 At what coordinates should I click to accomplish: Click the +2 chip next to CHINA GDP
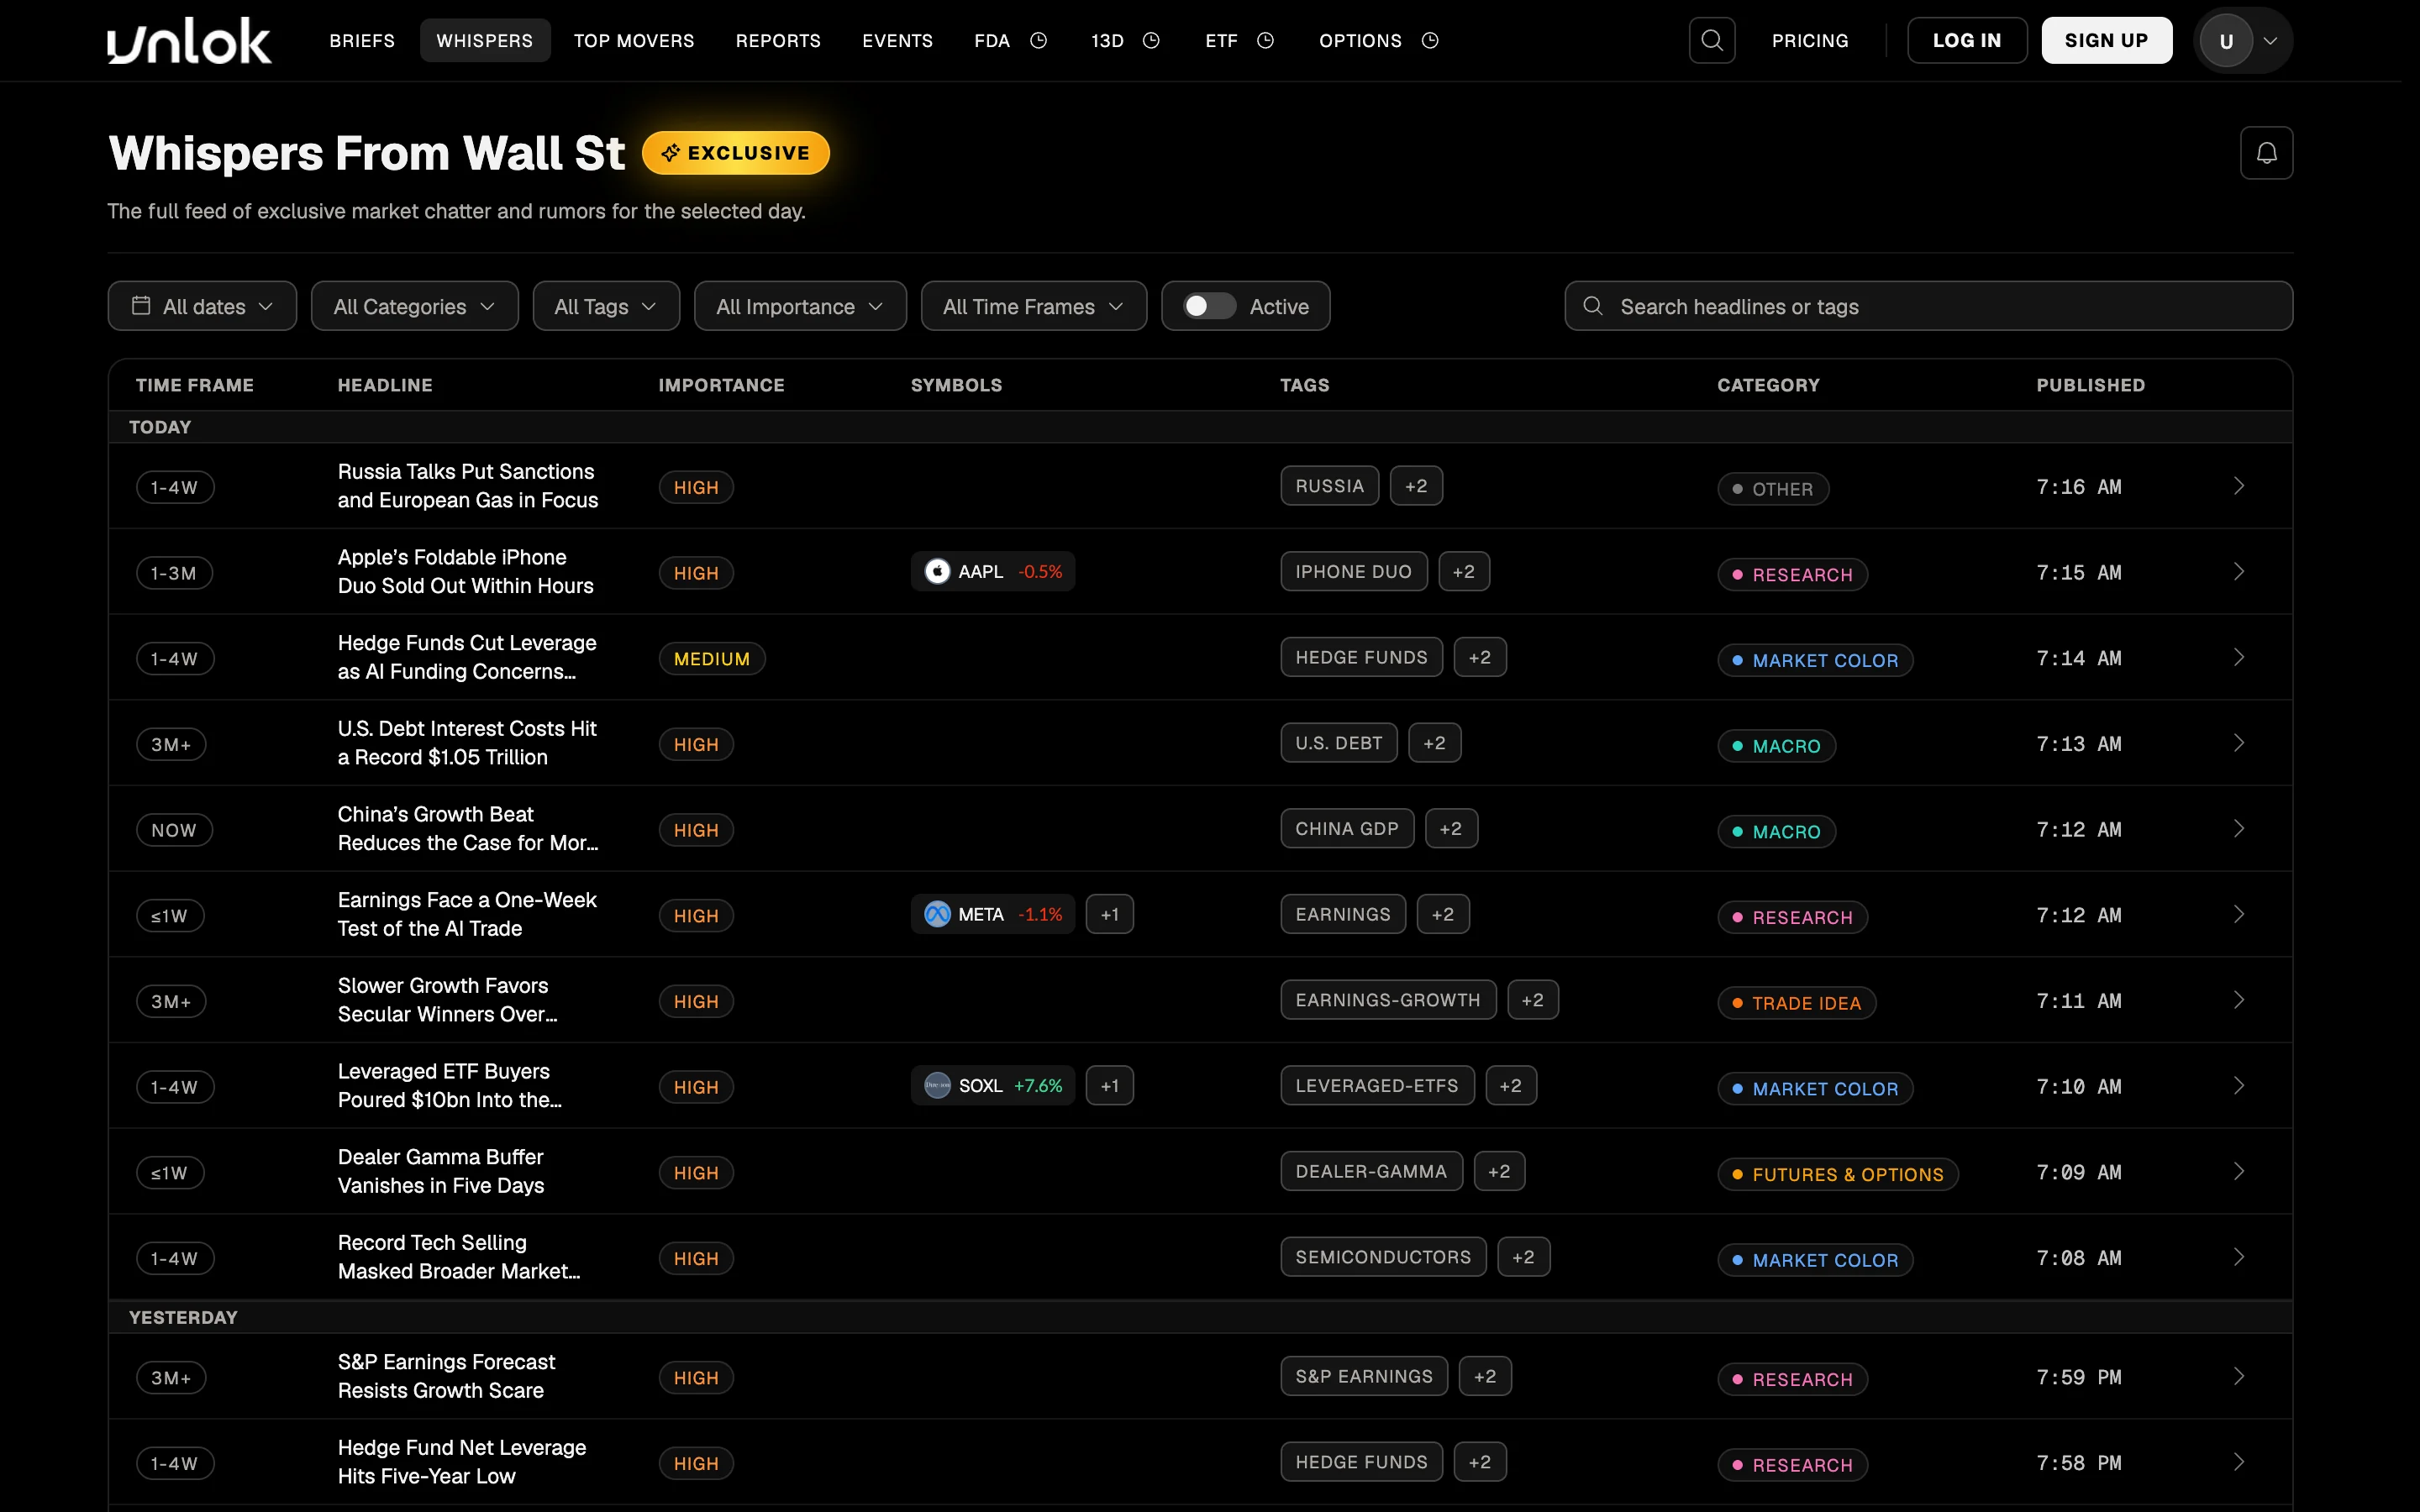1451,829
